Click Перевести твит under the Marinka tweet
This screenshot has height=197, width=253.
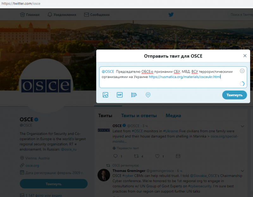point(126,148)
